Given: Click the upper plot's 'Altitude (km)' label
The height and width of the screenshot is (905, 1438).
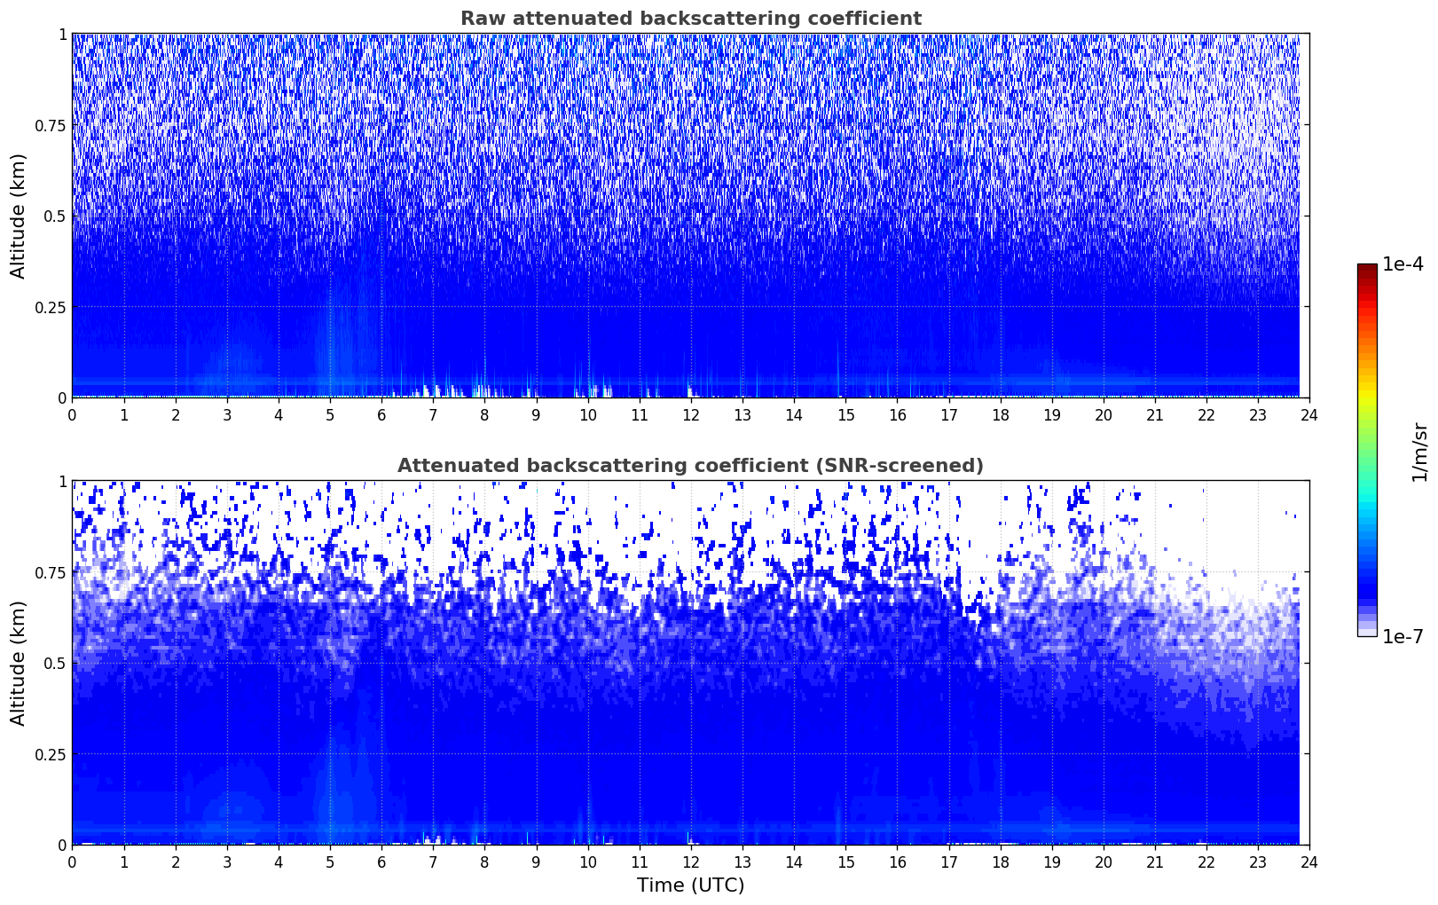Looking at the screenshot, I should point(19,216).
